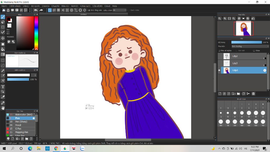Enable the Bảo vệ alpha checkbox
This screenshot has width=270, height=152.
click(219, 50)
